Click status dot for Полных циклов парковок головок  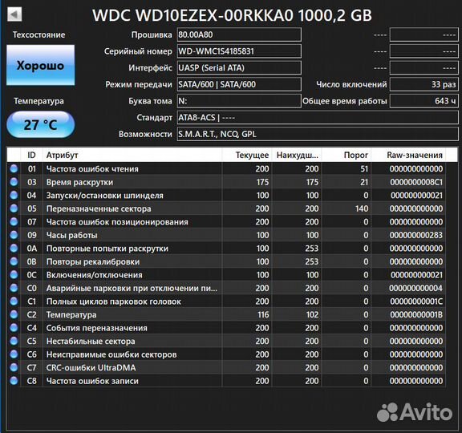pos(14,301)
